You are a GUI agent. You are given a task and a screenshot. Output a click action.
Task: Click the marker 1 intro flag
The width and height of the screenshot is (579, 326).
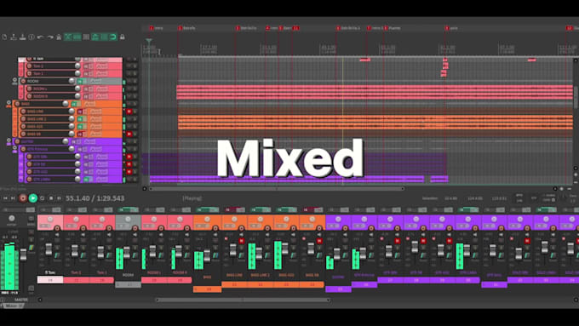click(152, 28)
